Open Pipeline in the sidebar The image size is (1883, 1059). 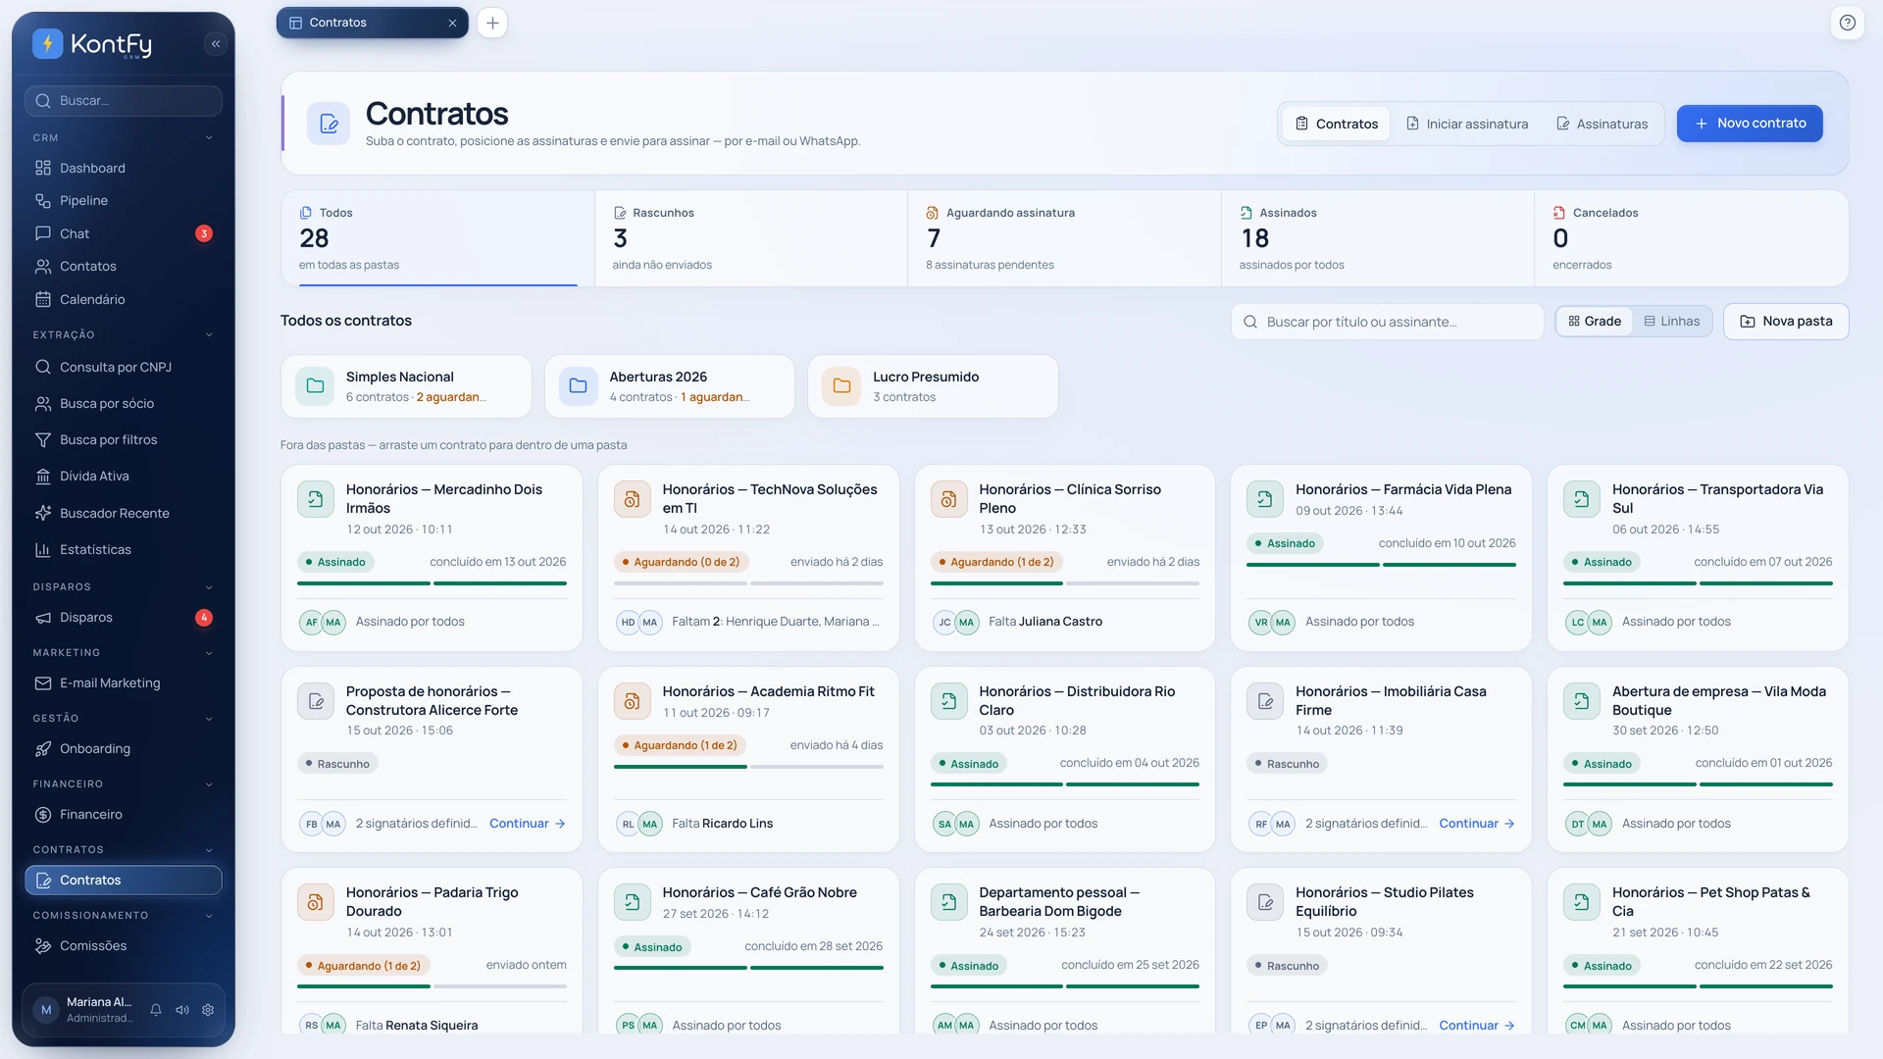click(124, 201)
